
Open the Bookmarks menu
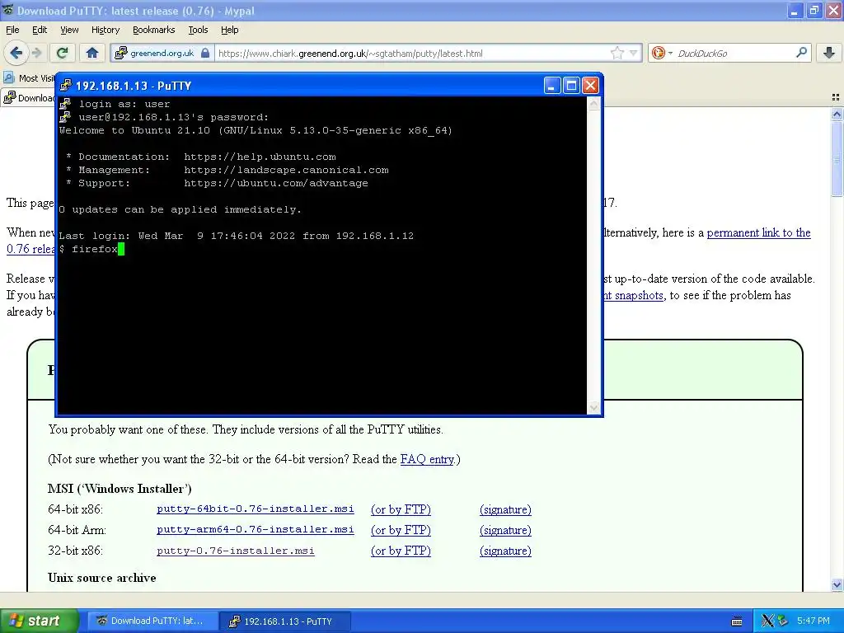153,30
